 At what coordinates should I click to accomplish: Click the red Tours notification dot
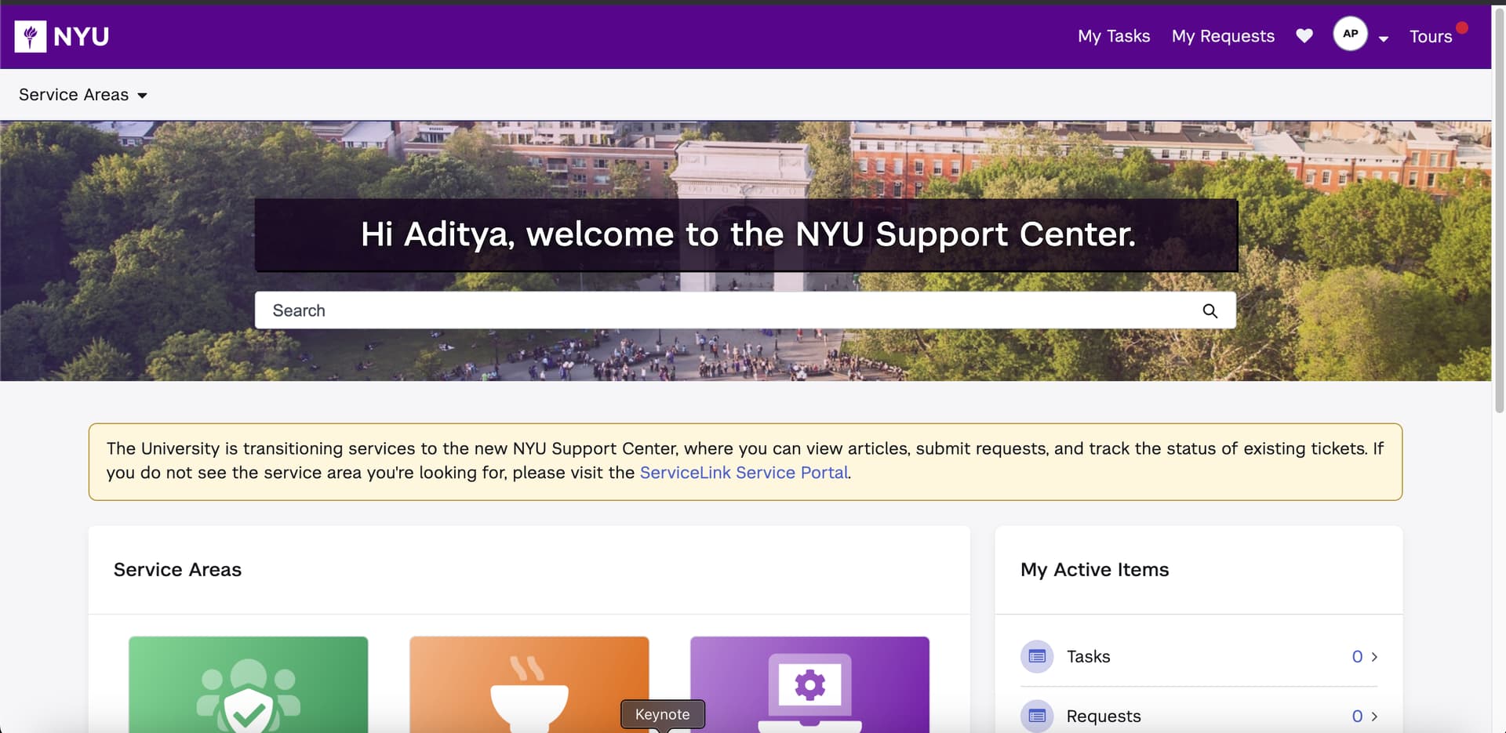1462,27
